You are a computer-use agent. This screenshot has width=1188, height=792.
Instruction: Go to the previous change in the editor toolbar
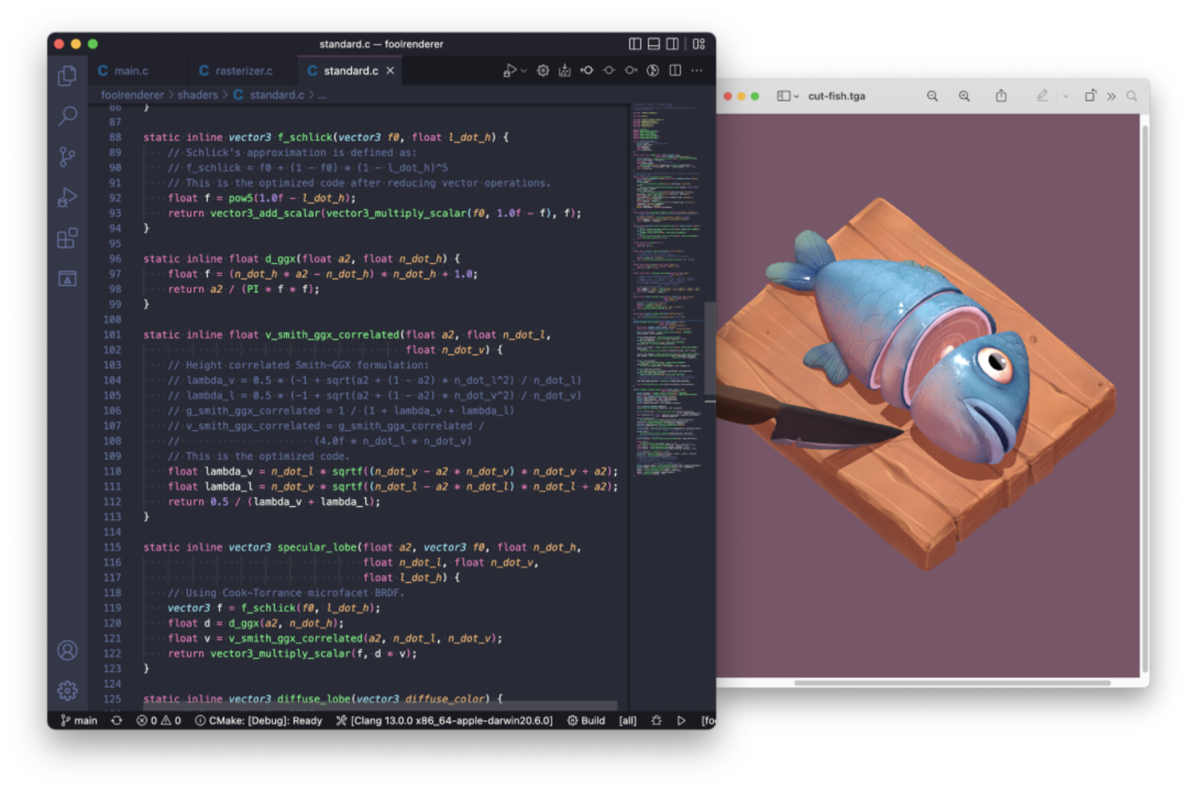pos(587,70)
